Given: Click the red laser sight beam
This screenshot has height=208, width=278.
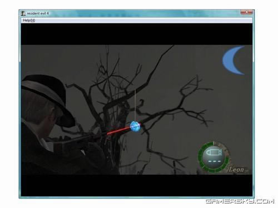Looking at the screenshot, I should click(118, 131).
